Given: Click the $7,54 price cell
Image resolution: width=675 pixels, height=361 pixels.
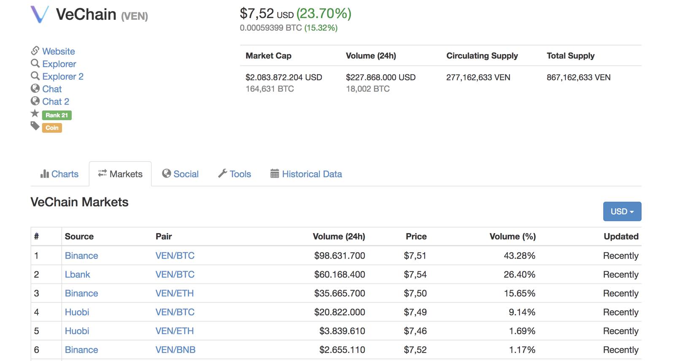Looking at the screenshot, I should coord(415,275).
